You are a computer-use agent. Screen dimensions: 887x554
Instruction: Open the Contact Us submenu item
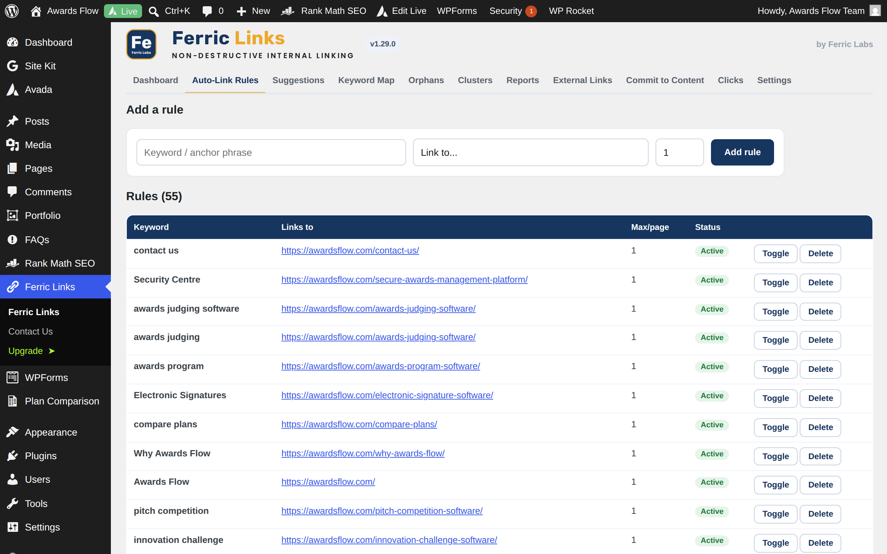click(x=30, y=331)
